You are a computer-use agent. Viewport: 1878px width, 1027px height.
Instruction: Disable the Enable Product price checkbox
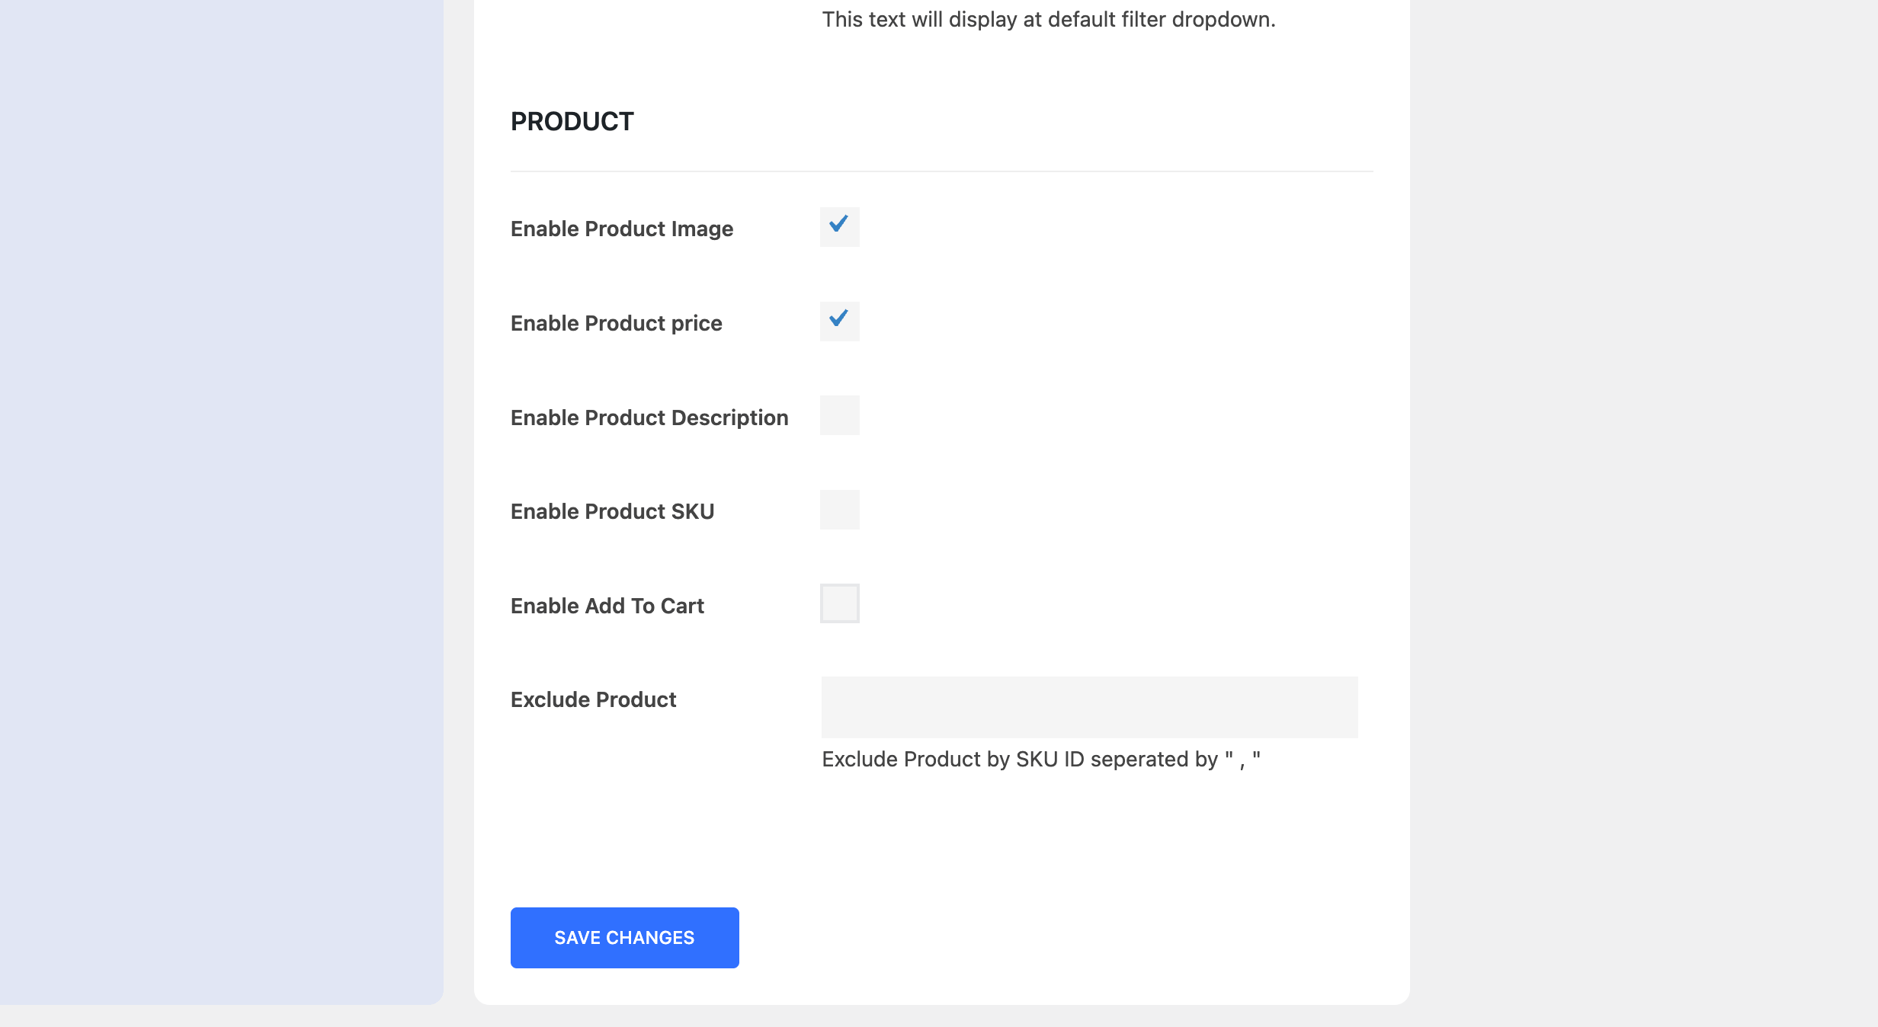pyautogui.click(x=839, y=322)
